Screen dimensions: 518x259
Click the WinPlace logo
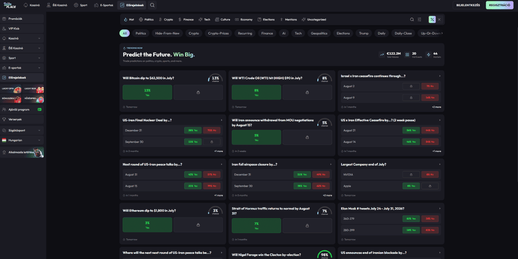[x=10, y=5]
